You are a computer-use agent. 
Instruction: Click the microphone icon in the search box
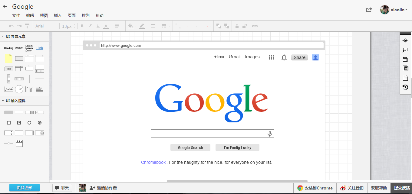point(270,134)
